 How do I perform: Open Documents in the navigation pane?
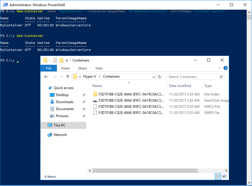(x=65, y=109)
